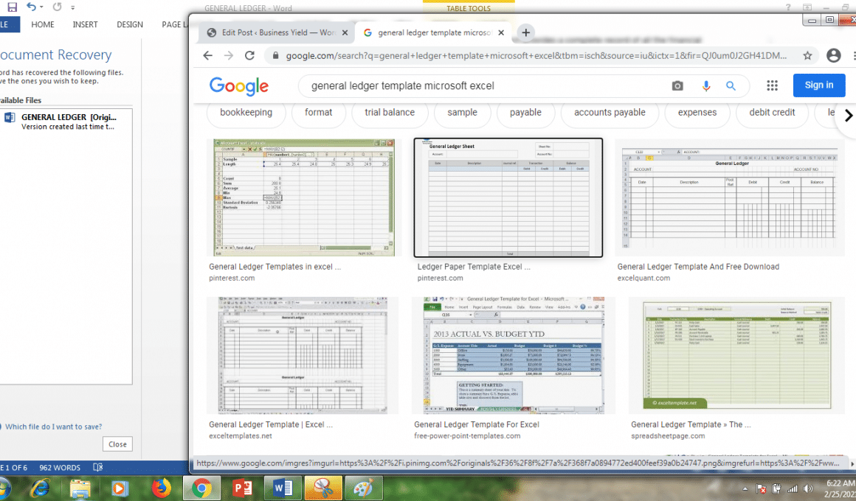
Task: Click the magnifying glass search icon
Action: (x=731, y=86)
